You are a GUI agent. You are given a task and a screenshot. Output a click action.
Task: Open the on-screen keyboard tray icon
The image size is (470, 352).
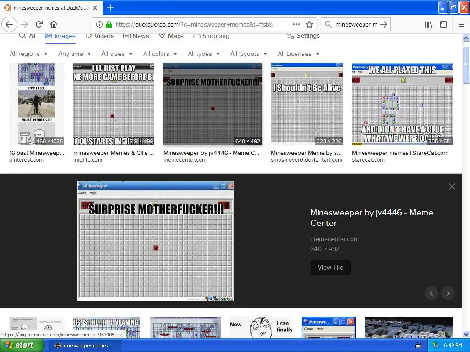coord(419,346)
